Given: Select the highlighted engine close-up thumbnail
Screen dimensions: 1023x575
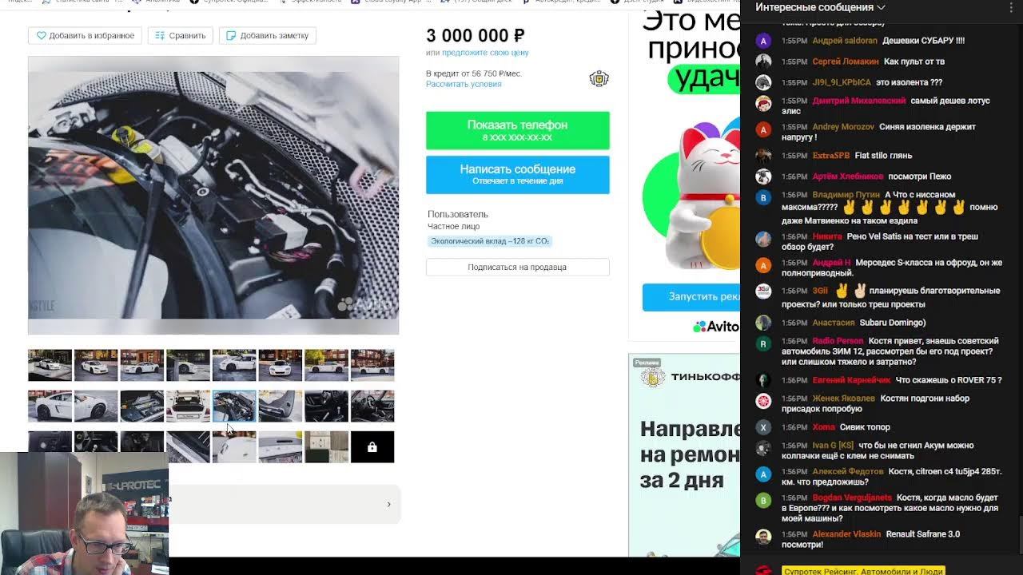Looking at the screenshot, I should click(x=234, y=406).
